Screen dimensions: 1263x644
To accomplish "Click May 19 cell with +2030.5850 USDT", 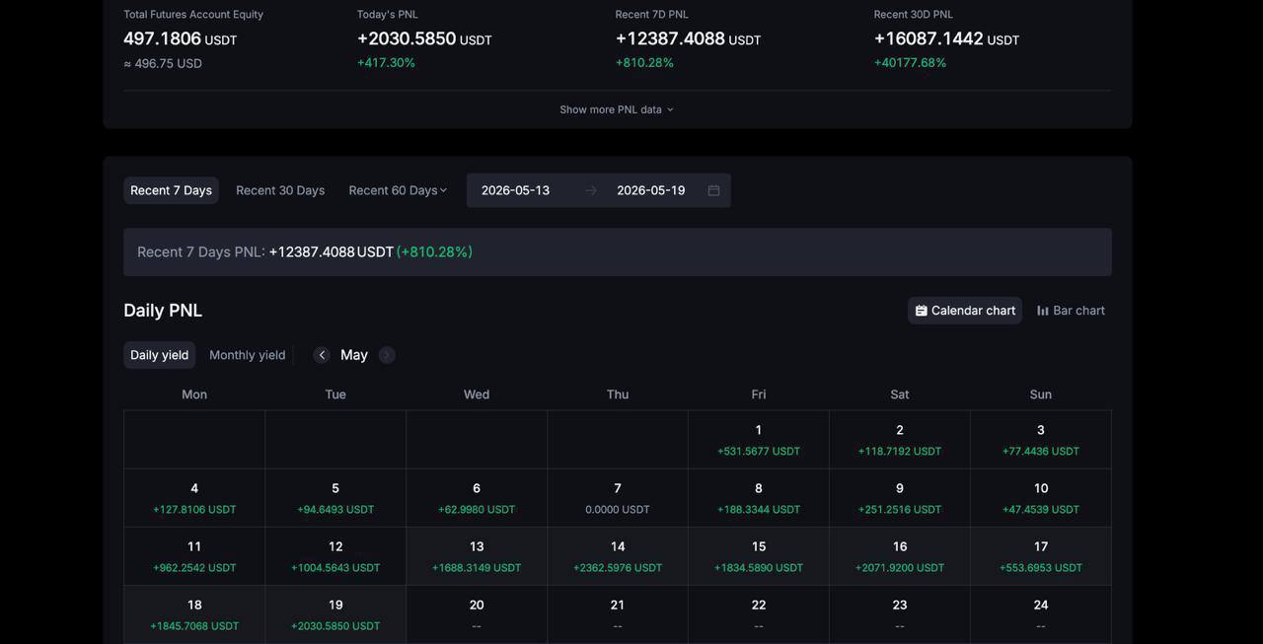I will 335,614.
